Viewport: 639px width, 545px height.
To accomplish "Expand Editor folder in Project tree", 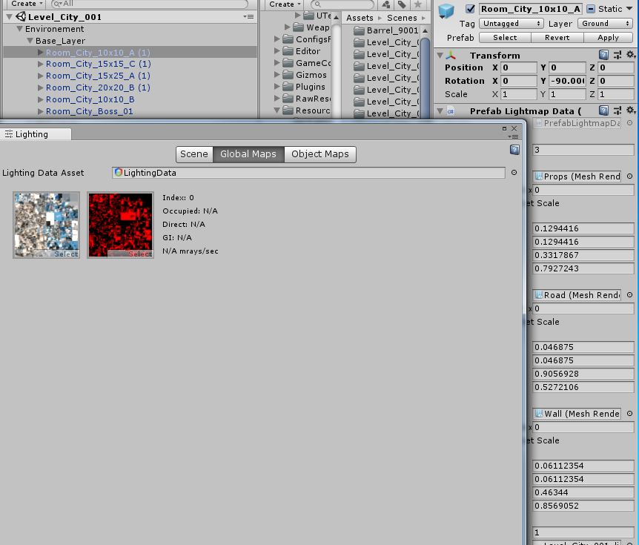I will (x=277, y=51).
